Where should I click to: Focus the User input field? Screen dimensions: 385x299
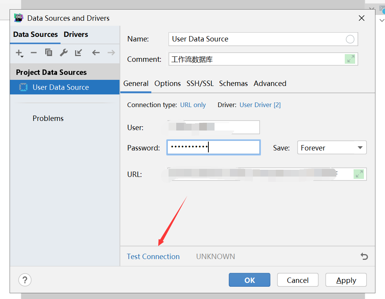coord(214,127)
